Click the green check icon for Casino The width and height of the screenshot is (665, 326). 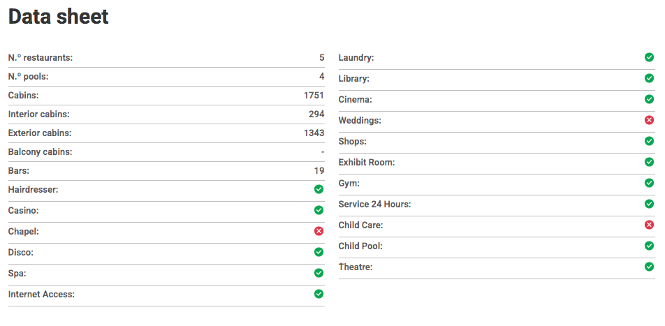coord(319,210)
